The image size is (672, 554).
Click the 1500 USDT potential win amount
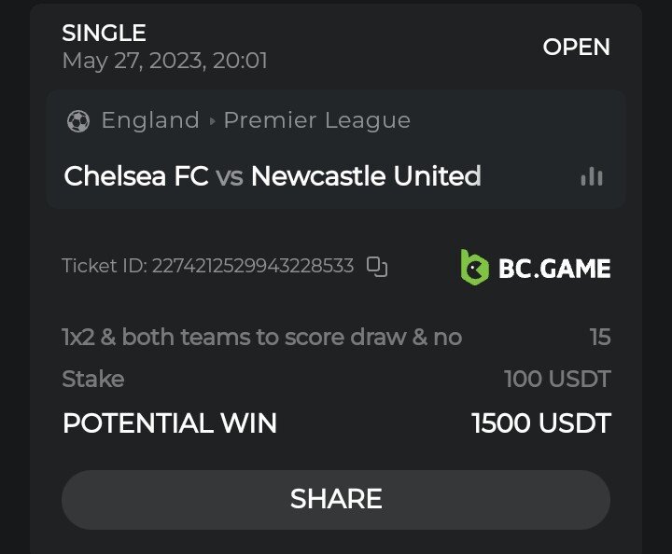click(x=540, y=423)
